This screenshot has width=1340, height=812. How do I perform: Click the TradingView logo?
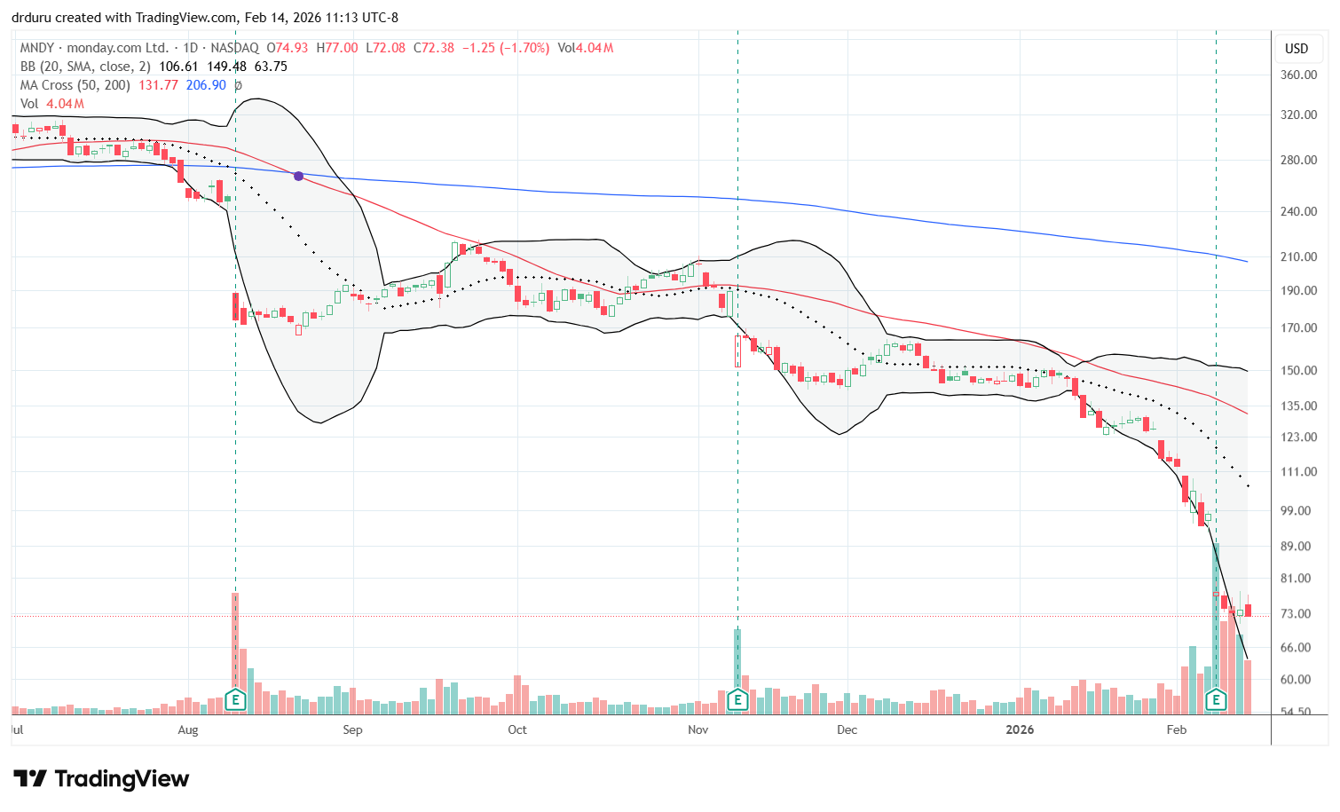tap(101, 779)
